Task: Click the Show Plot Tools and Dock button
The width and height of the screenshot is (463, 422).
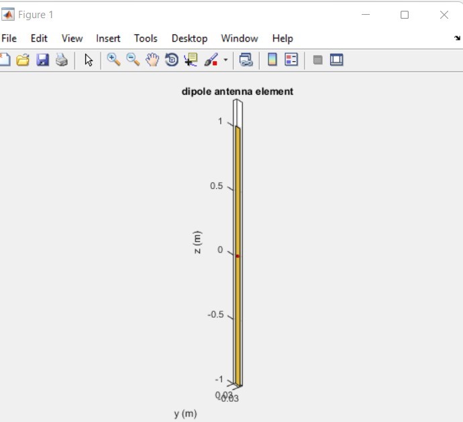Action: click(x=337, y=60)
